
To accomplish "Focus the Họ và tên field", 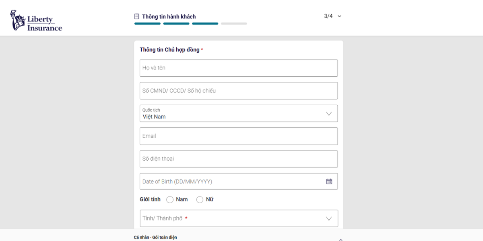I will 239,68.
